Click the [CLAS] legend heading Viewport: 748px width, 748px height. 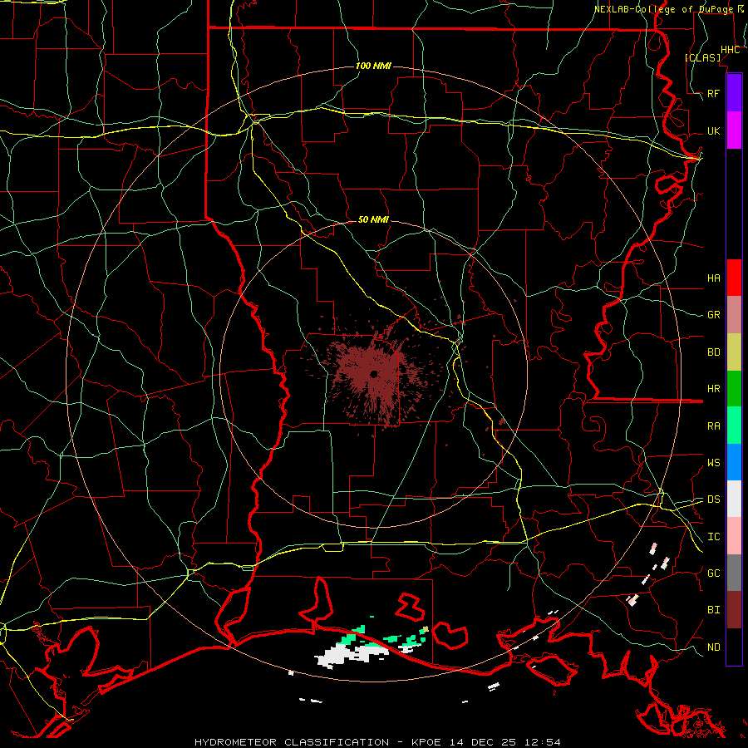pos(702,57)
